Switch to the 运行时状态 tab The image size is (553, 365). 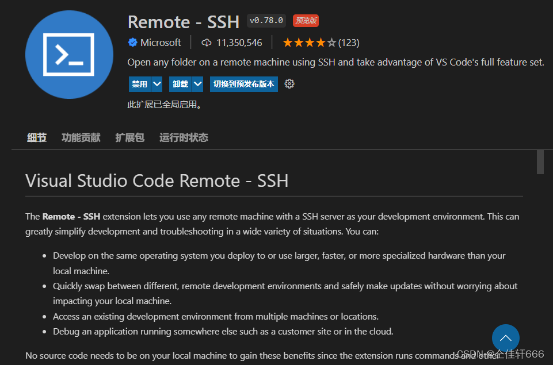184,137
